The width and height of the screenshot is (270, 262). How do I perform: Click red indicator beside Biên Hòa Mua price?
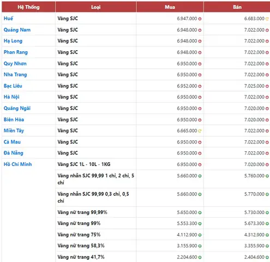pos(200,120)
